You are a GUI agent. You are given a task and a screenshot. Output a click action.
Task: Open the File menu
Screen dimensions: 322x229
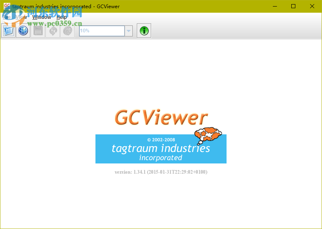7,17
